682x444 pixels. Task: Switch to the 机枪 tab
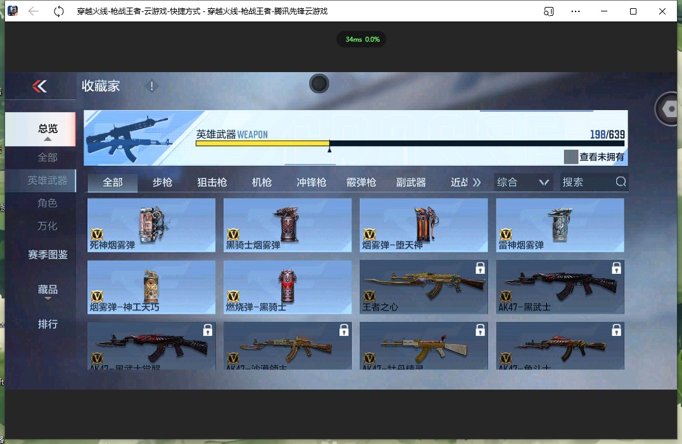[x=262, y=182]
